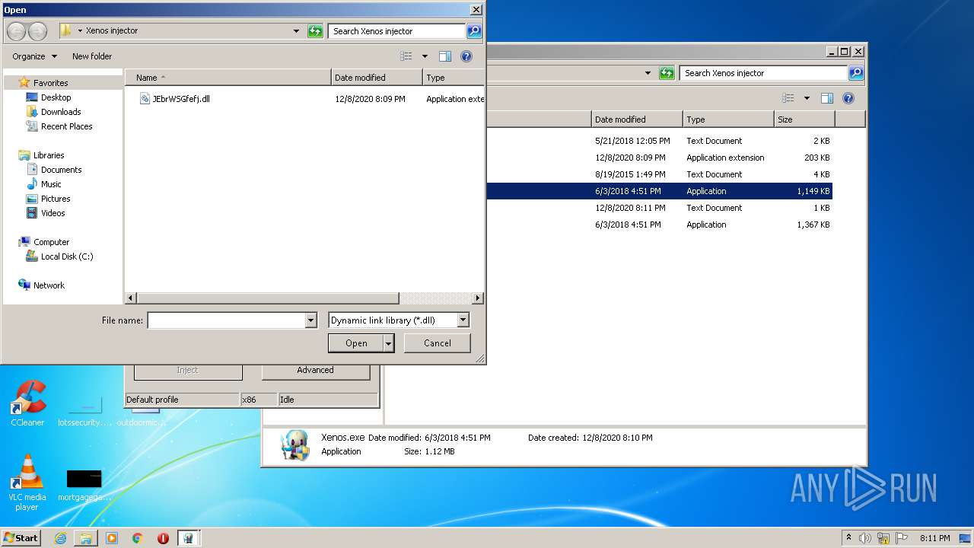
Task: Click the Cancel button
Action: coord(438,343)
